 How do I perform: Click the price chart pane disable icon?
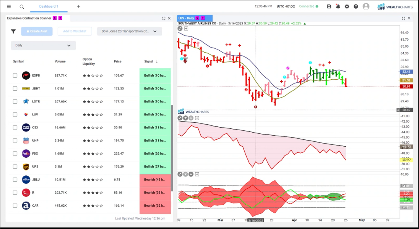tap(180, 29)
